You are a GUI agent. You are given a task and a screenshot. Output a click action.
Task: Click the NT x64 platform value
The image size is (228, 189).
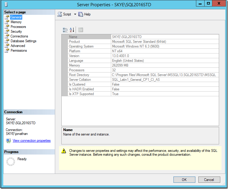117,51
